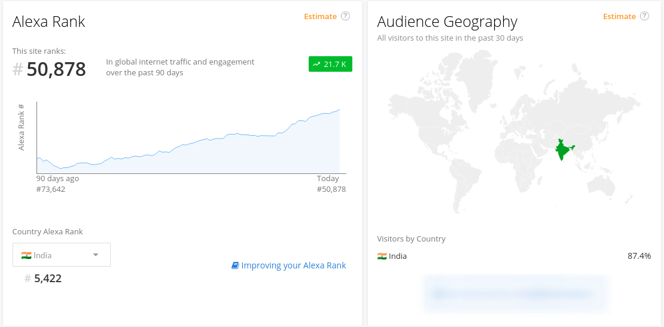This screenshot has height=327, width=664.
Task: Click the country rank value 5,422
Action: (48, 279)
